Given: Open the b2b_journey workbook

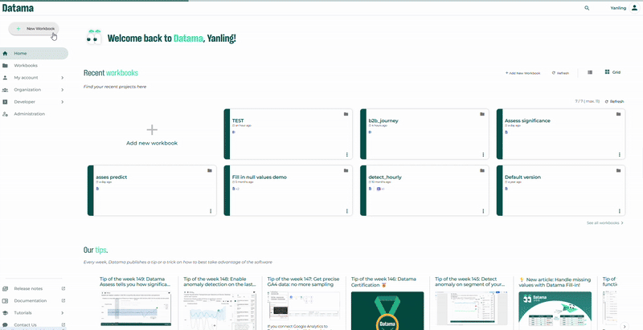Looking at the screenshot, I should point(424,134).
